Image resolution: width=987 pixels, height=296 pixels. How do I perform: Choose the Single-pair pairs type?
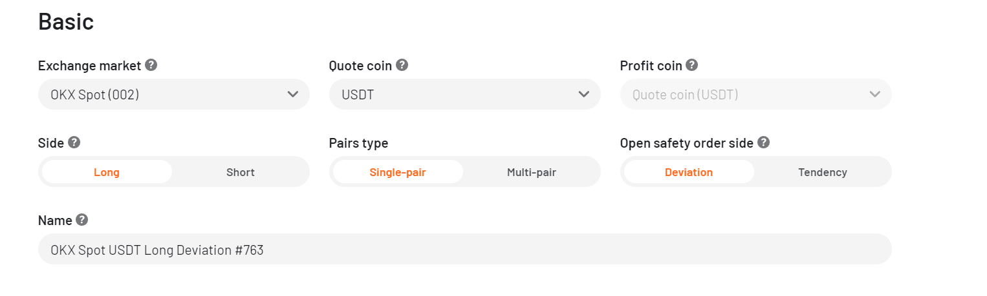tap(398, 172)
